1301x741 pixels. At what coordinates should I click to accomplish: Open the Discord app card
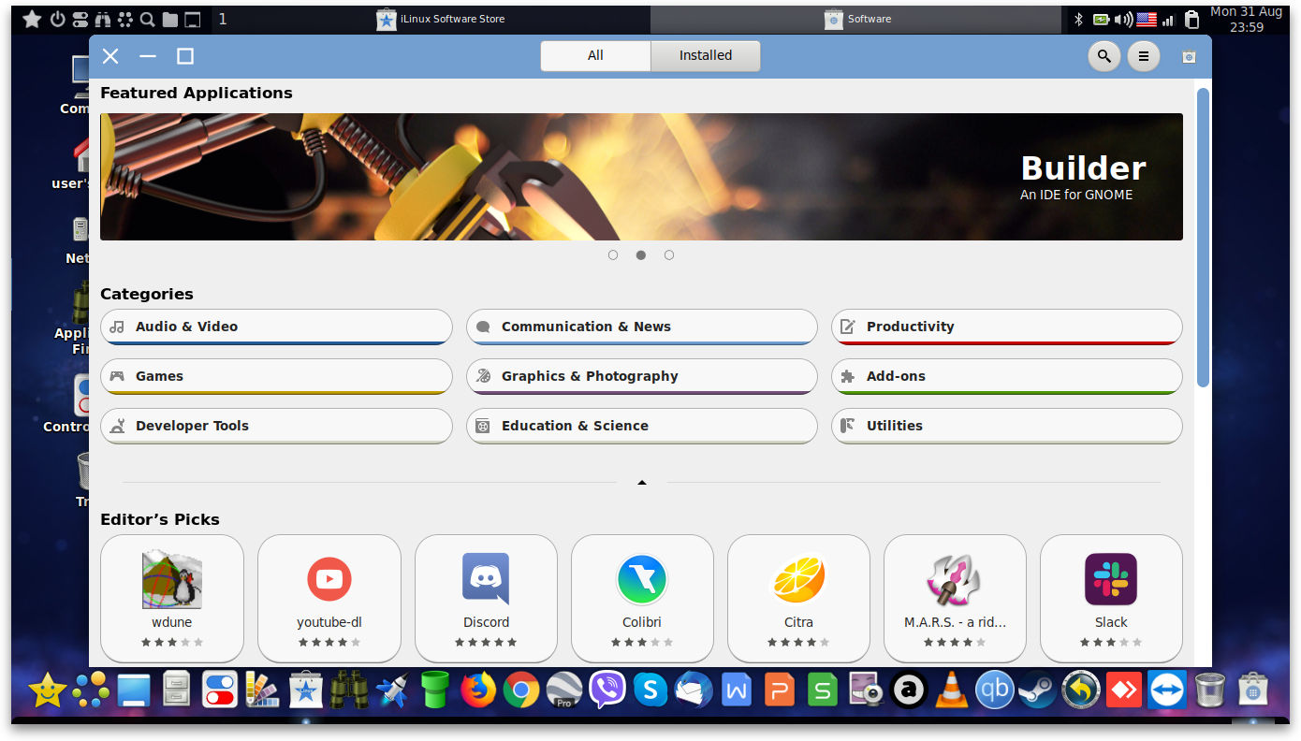(486, 599)
